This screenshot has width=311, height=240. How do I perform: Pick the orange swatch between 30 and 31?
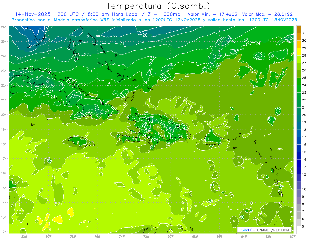[299, 37]
